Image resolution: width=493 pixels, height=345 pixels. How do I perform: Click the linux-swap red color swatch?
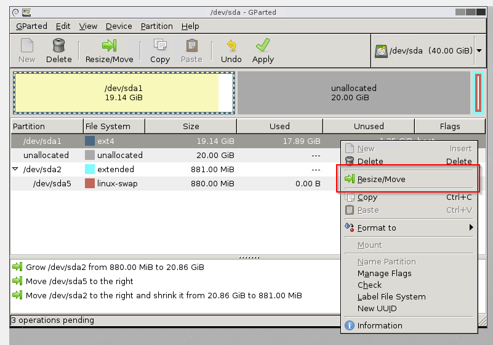coord(90,183)
